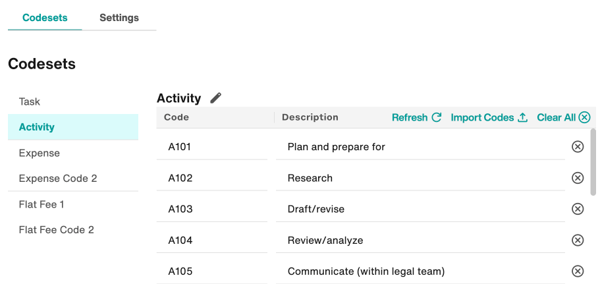Viewport: 602px width, 284px height.
Task: Select the Task codeset
Action: click(73, 101)
